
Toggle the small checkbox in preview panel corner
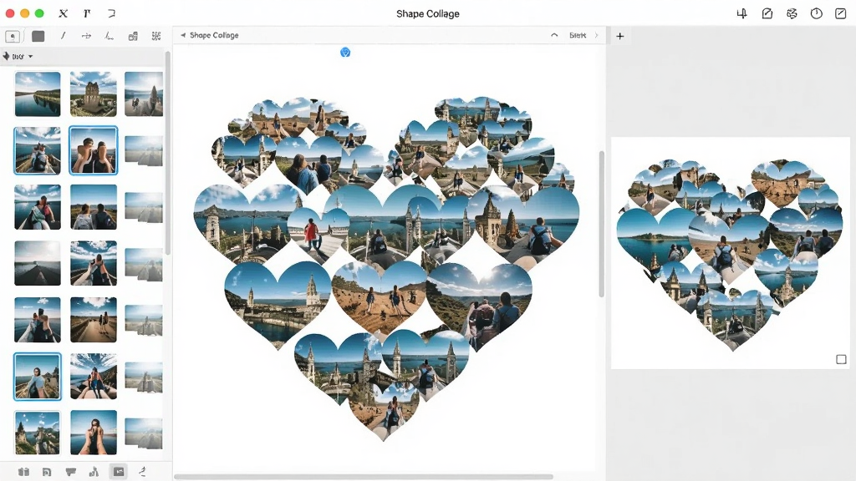coord(841,359)
